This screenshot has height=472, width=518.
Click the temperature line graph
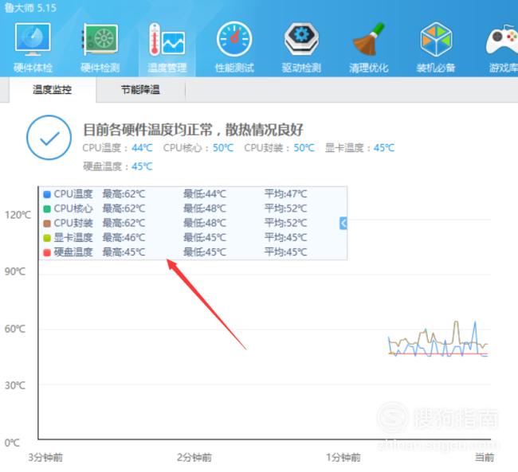coord(438,339)
